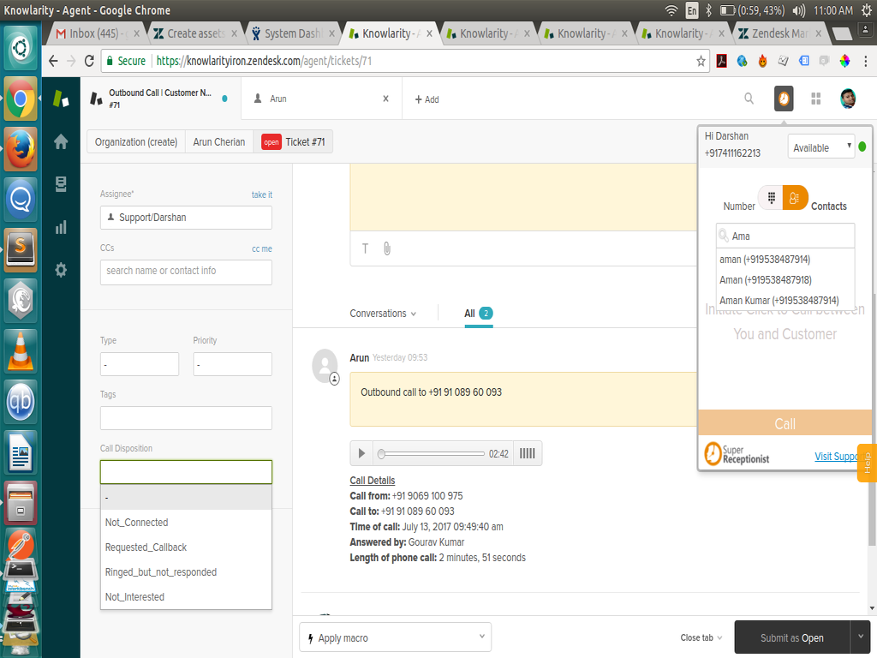
Task: Switch to the Number dial pad toggle
Action: 771,198
